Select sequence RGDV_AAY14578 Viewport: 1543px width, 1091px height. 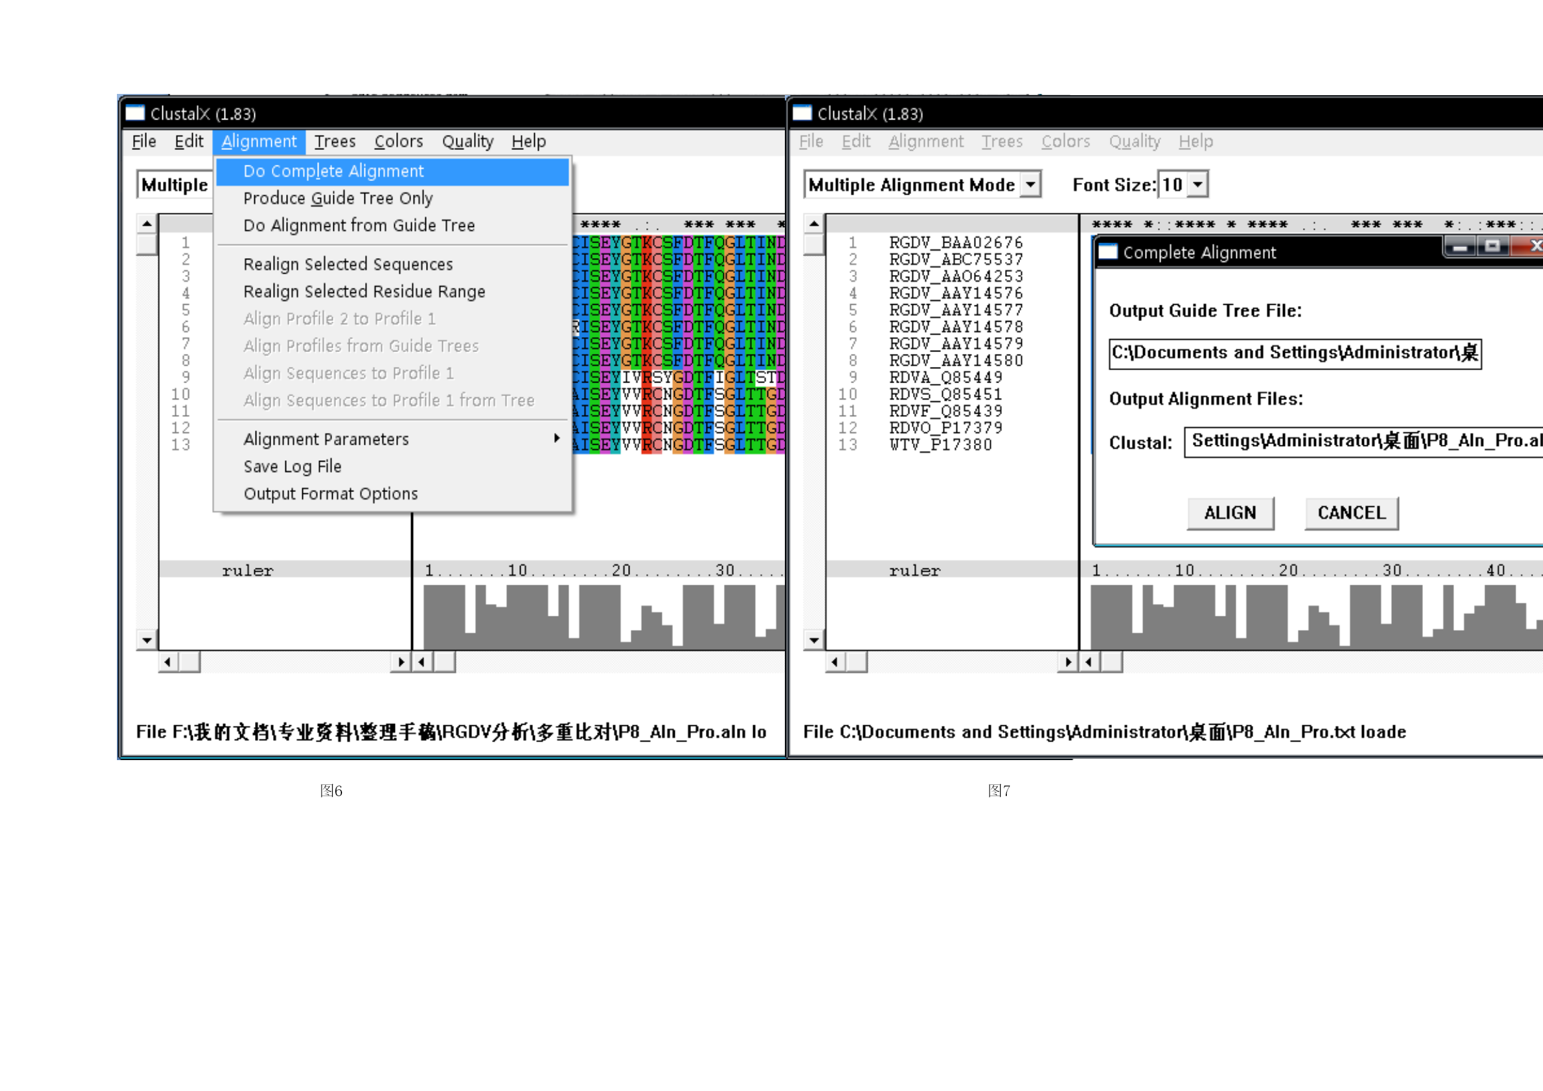tap(956, 327)
